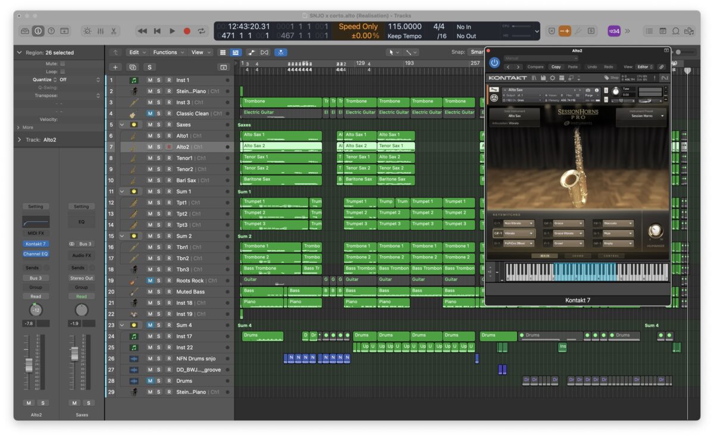
Task: Open the View menu in Tracks area
Action: [200, 52]
